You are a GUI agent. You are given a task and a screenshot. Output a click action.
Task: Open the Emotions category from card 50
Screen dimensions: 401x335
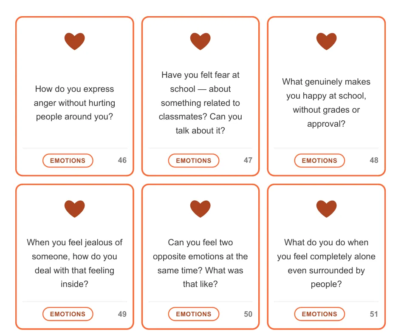(x=193, y=314)
